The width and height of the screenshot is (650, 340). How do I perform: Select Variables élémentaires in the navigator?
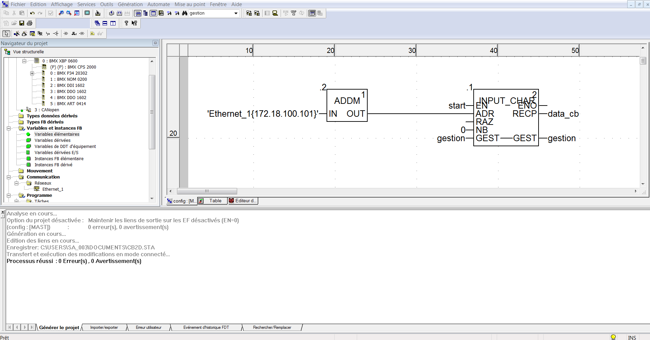(57, 134)
